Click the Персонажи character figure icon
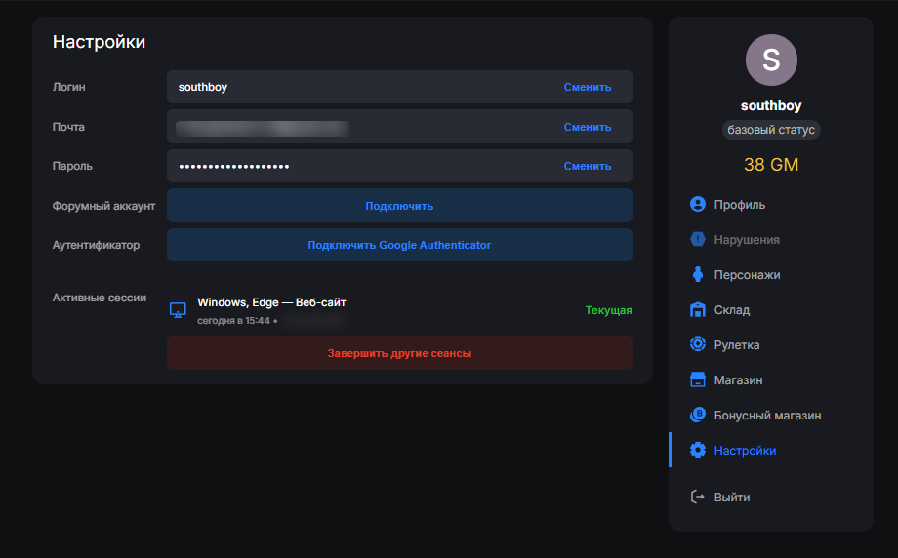Image resolution: width=898 pixels, height=558 pixels. (x=697, y=275)
